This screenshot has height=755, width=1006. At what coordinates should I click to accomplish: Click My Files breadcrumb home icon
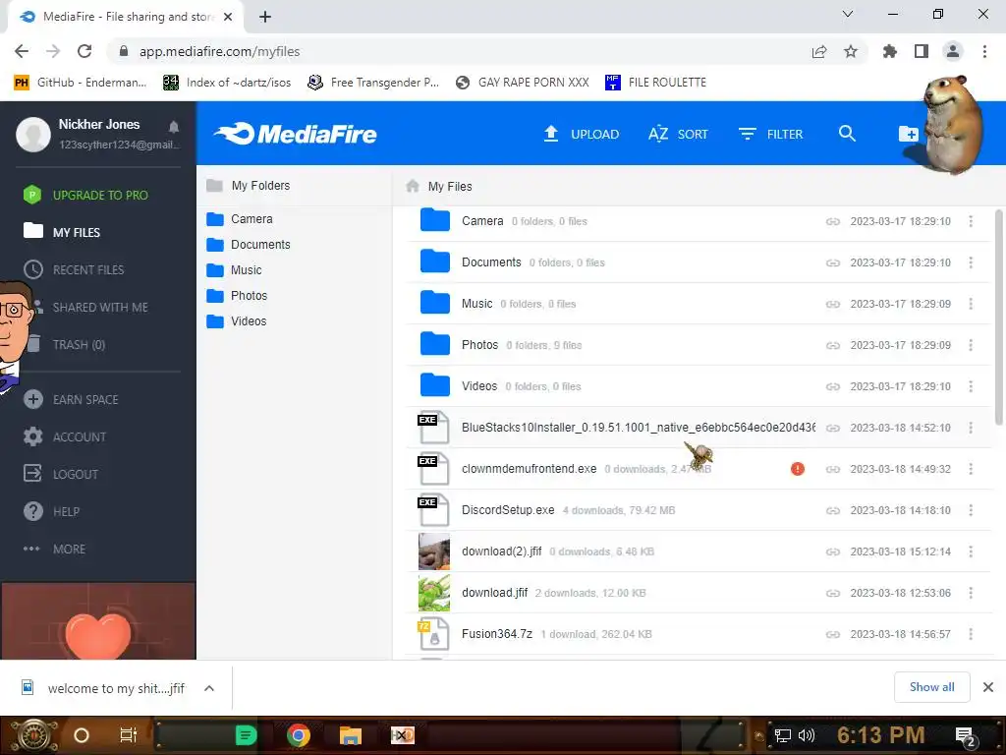pos(413,186)
